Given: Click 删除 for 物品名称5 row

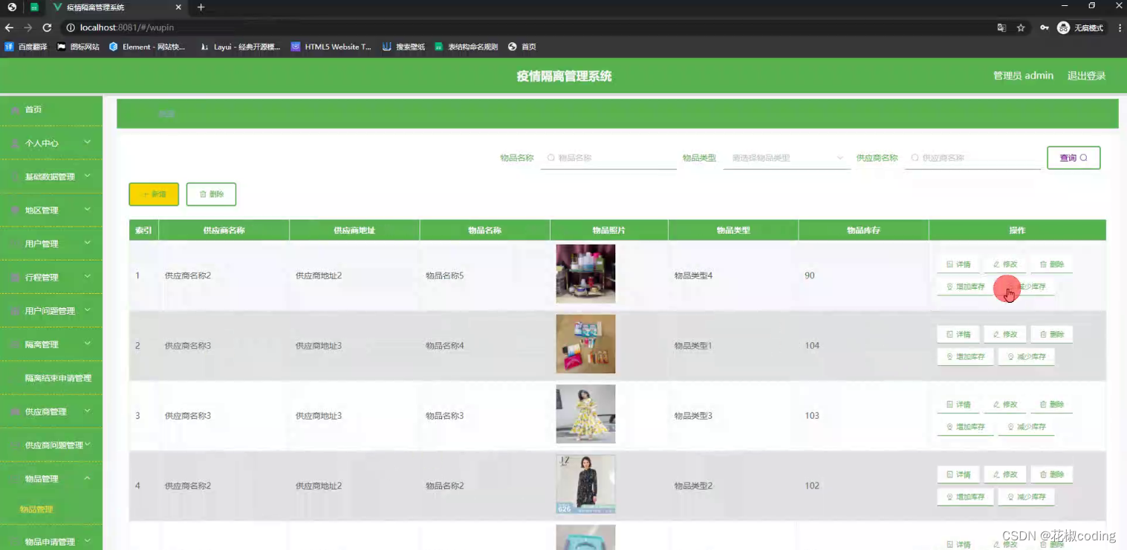Looking at the screenshot, I should [x=1051, y=264].
